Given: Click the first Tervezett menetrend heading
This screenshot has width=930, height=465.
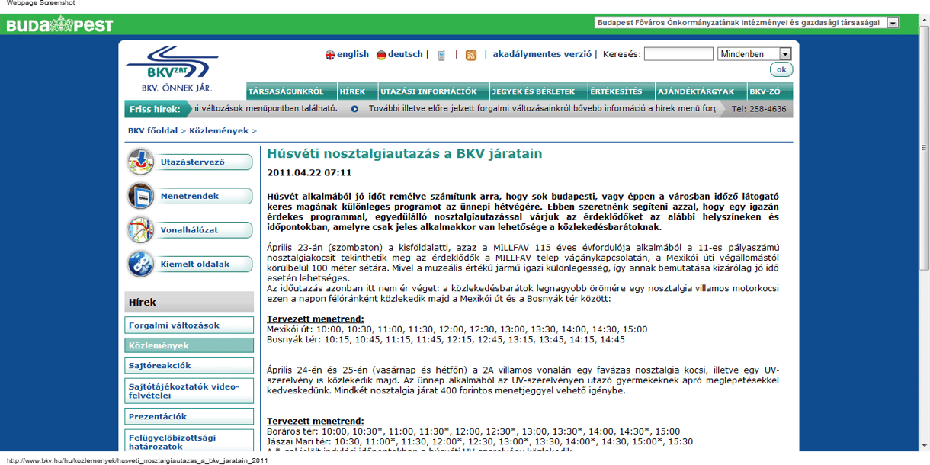Looking at the screenshot, I should tap(316, 319).
